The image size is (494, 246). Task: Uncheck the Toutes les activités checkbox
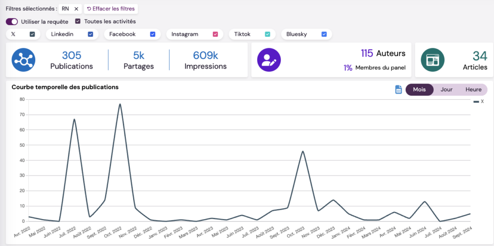point(78,21)
